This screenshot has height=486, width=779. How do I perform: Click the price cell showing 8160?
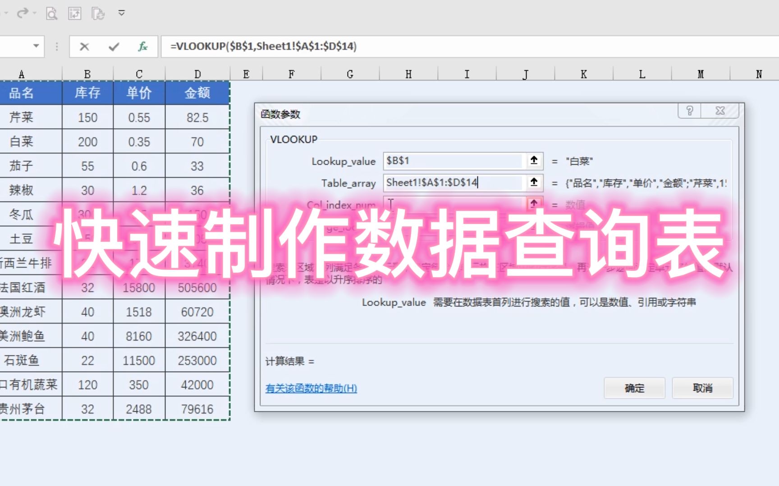click(x=139, y=336)
